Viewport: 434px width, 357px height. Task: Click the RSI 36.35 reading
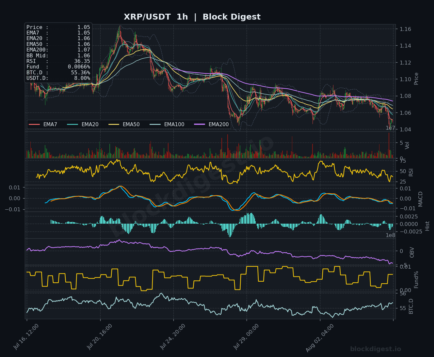(x=58, y=61)
